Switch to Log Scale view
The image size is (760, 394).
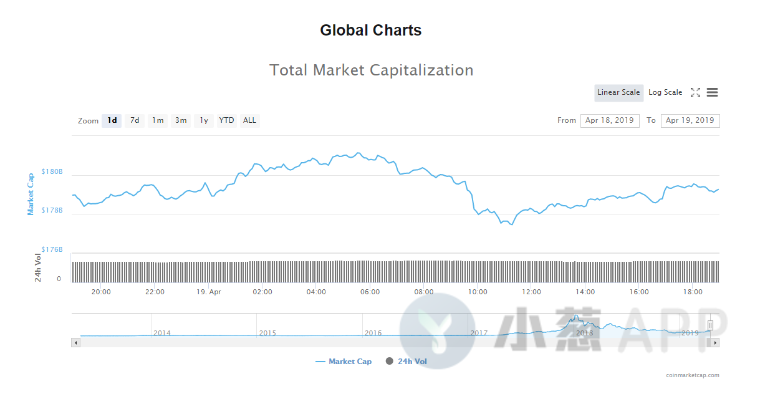[x=665, y=92]
